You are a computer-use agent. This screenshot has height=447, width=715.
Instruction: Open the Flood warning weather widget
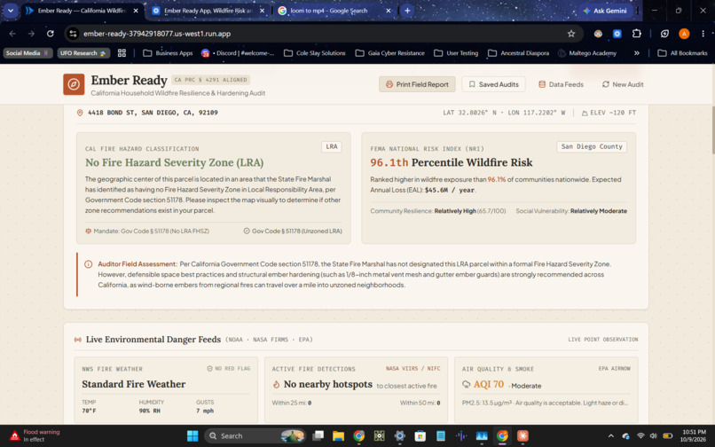35,436
